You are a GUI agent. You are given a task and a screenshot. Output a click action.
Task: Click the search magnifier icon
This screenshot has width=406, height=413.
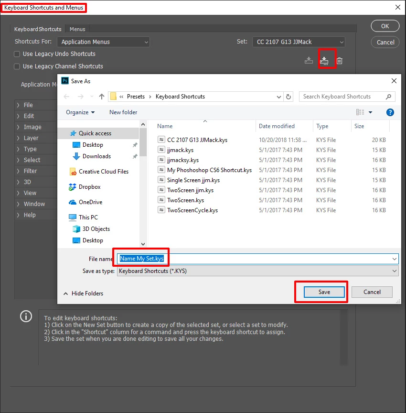tap(388, 97)
